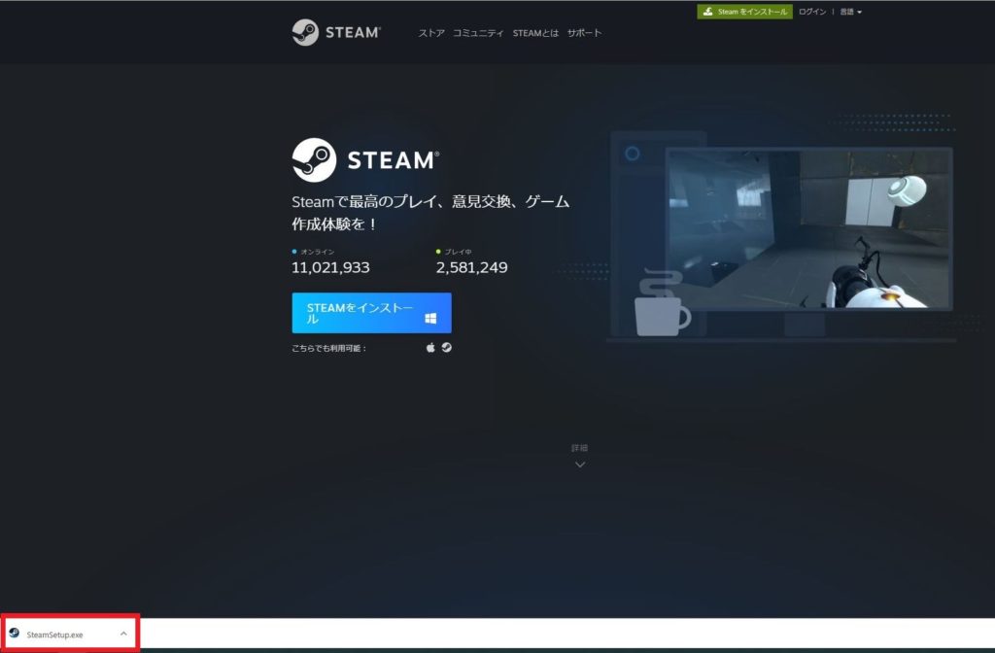
Task: Click the large Steam logo in hero section
Action: (x=365, y=160)
